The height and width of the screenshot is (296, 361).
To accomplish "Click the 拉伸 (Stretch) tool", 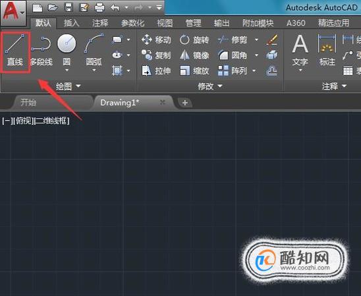I will [x=156, y=71].
